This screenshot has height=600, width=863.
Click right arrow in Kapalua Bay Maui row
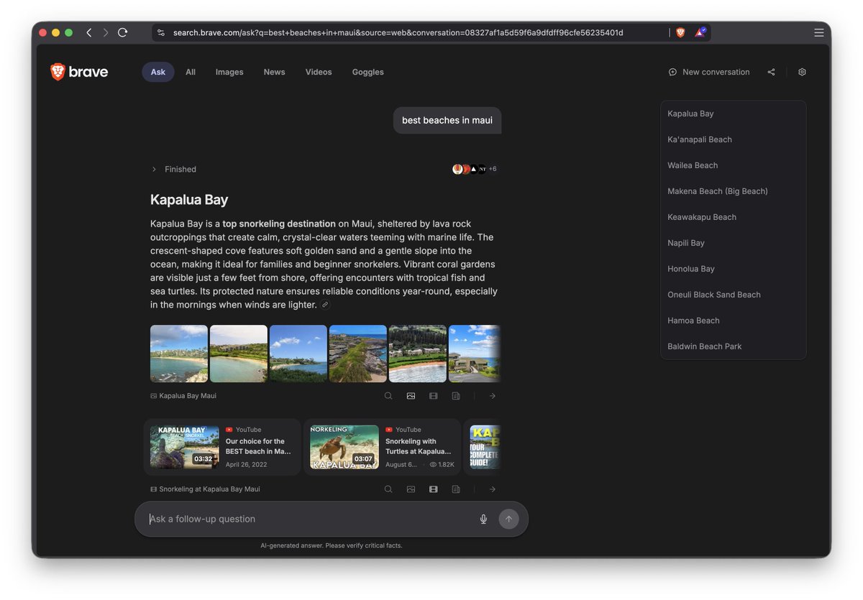click(493, 396)
